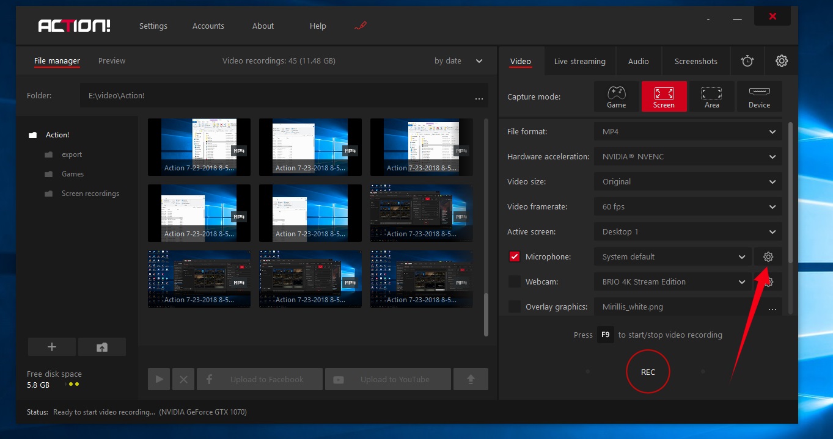Switch to the Preview tab
Image resolution: width=833 pixels, height=439 pixels.
[112, 61]
